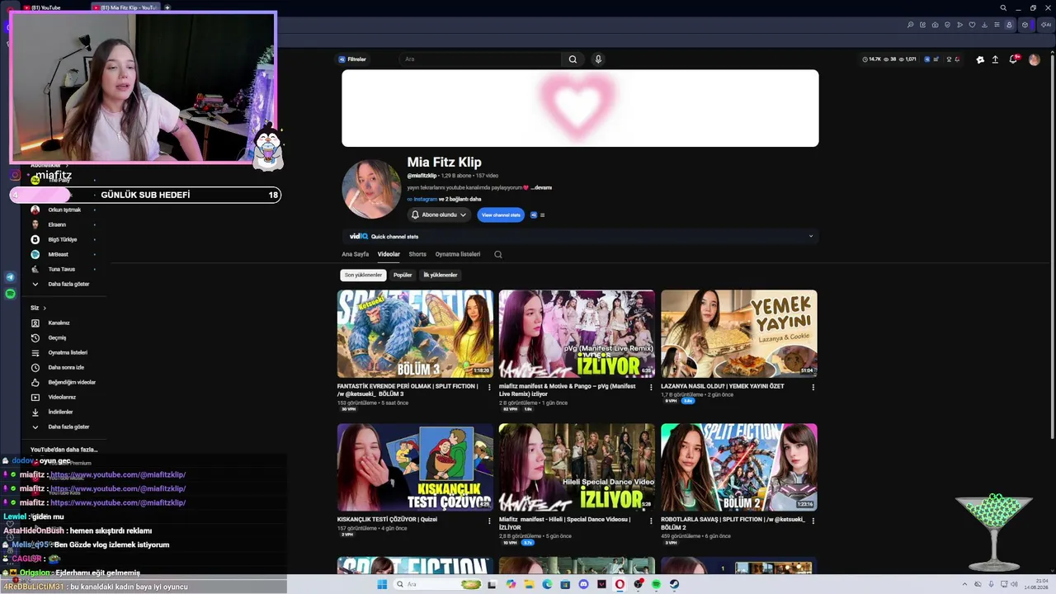Image resolution: width=1056 pixels, height=594 pixels.
Task: Open Discord from the taskbar
Action: [x=583, y=584]
